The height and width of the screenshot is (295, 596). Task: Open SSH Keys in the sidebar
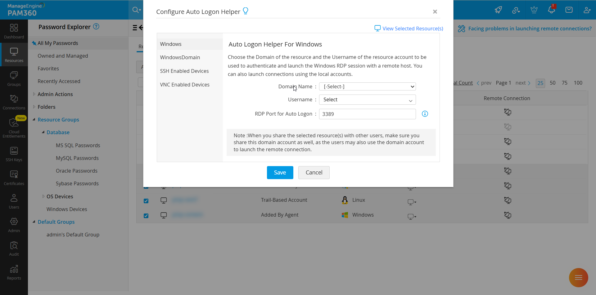click(x=14, y=154)
